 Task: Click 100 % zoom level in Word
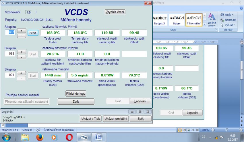tap(205, 130)
